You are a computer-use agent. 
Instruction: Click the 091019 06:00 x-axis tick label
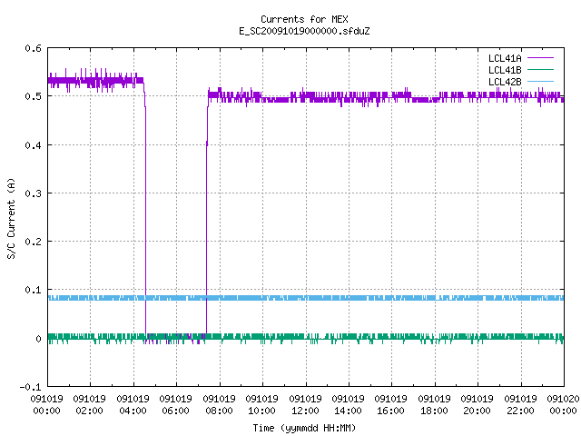(176, 404)
